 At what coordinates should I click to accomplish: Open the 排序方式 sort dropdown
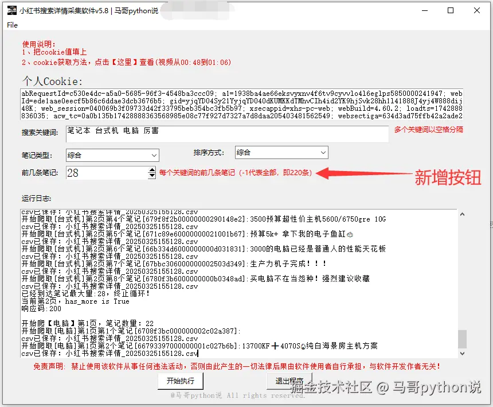(323, 152)
